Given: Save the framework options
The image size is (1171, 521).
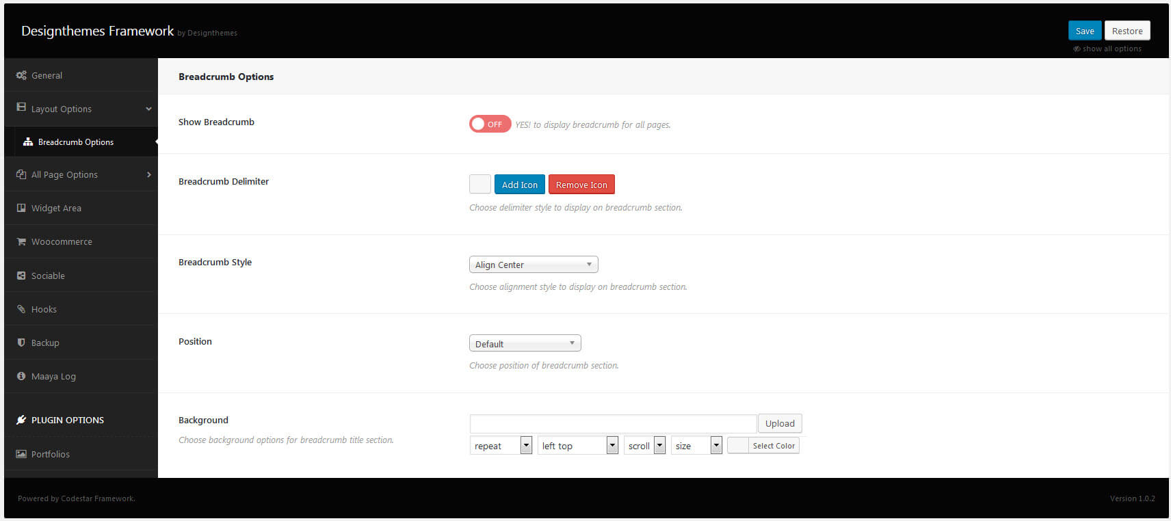Looking at the screenshot, I should click(1085, 31).
